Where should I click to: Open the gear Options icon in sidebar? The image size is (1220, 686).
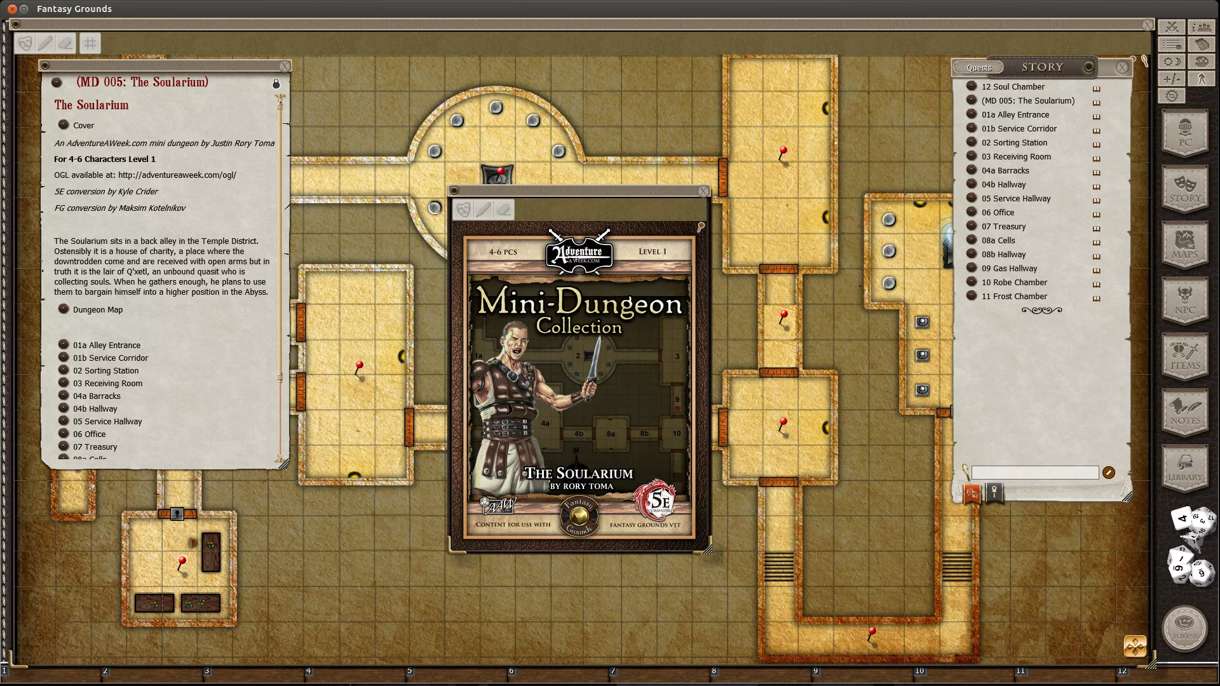click(1172, 96)
